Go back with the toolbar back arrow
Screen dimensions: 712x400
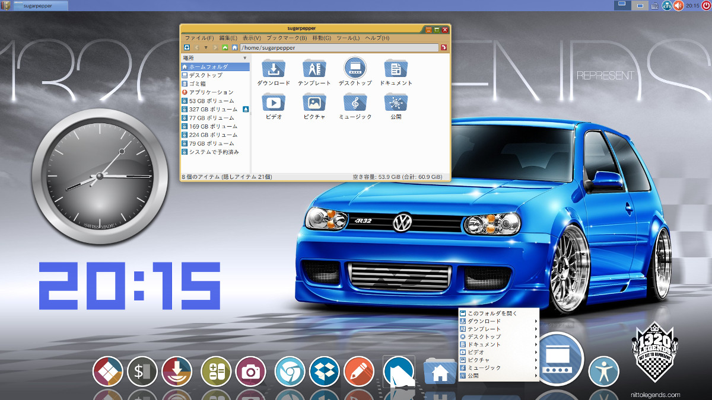pos(197,47)
